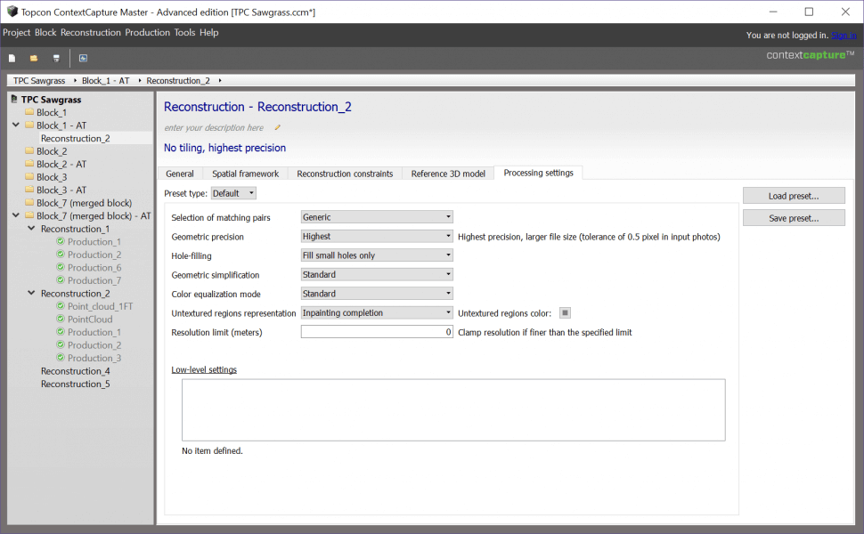The image size is (864, 534).
Task: Select Production_2 under Reconstruction_2 in Block_7
Action: (x=94, y=345)
